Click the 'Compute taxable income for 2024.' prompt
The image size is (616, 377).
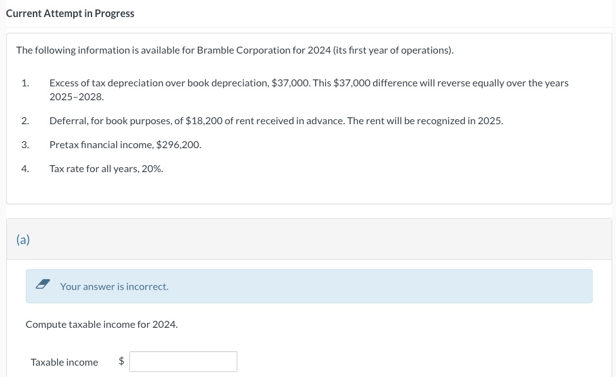pyautogui.click(x=102, y=324)
